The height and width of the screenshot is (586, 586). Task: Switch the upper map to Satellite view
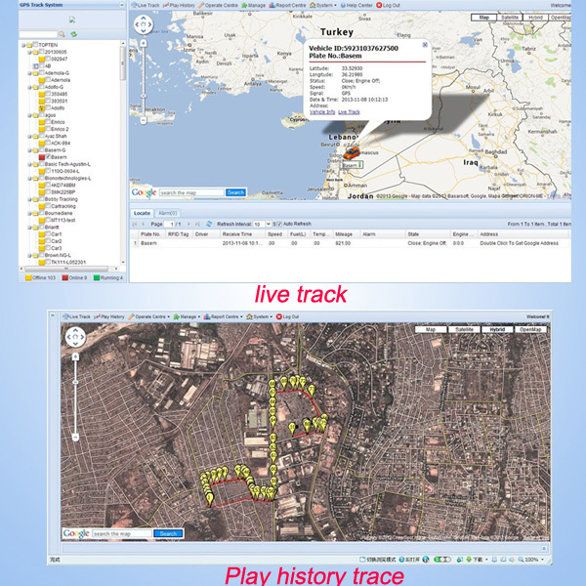point(510,18)
